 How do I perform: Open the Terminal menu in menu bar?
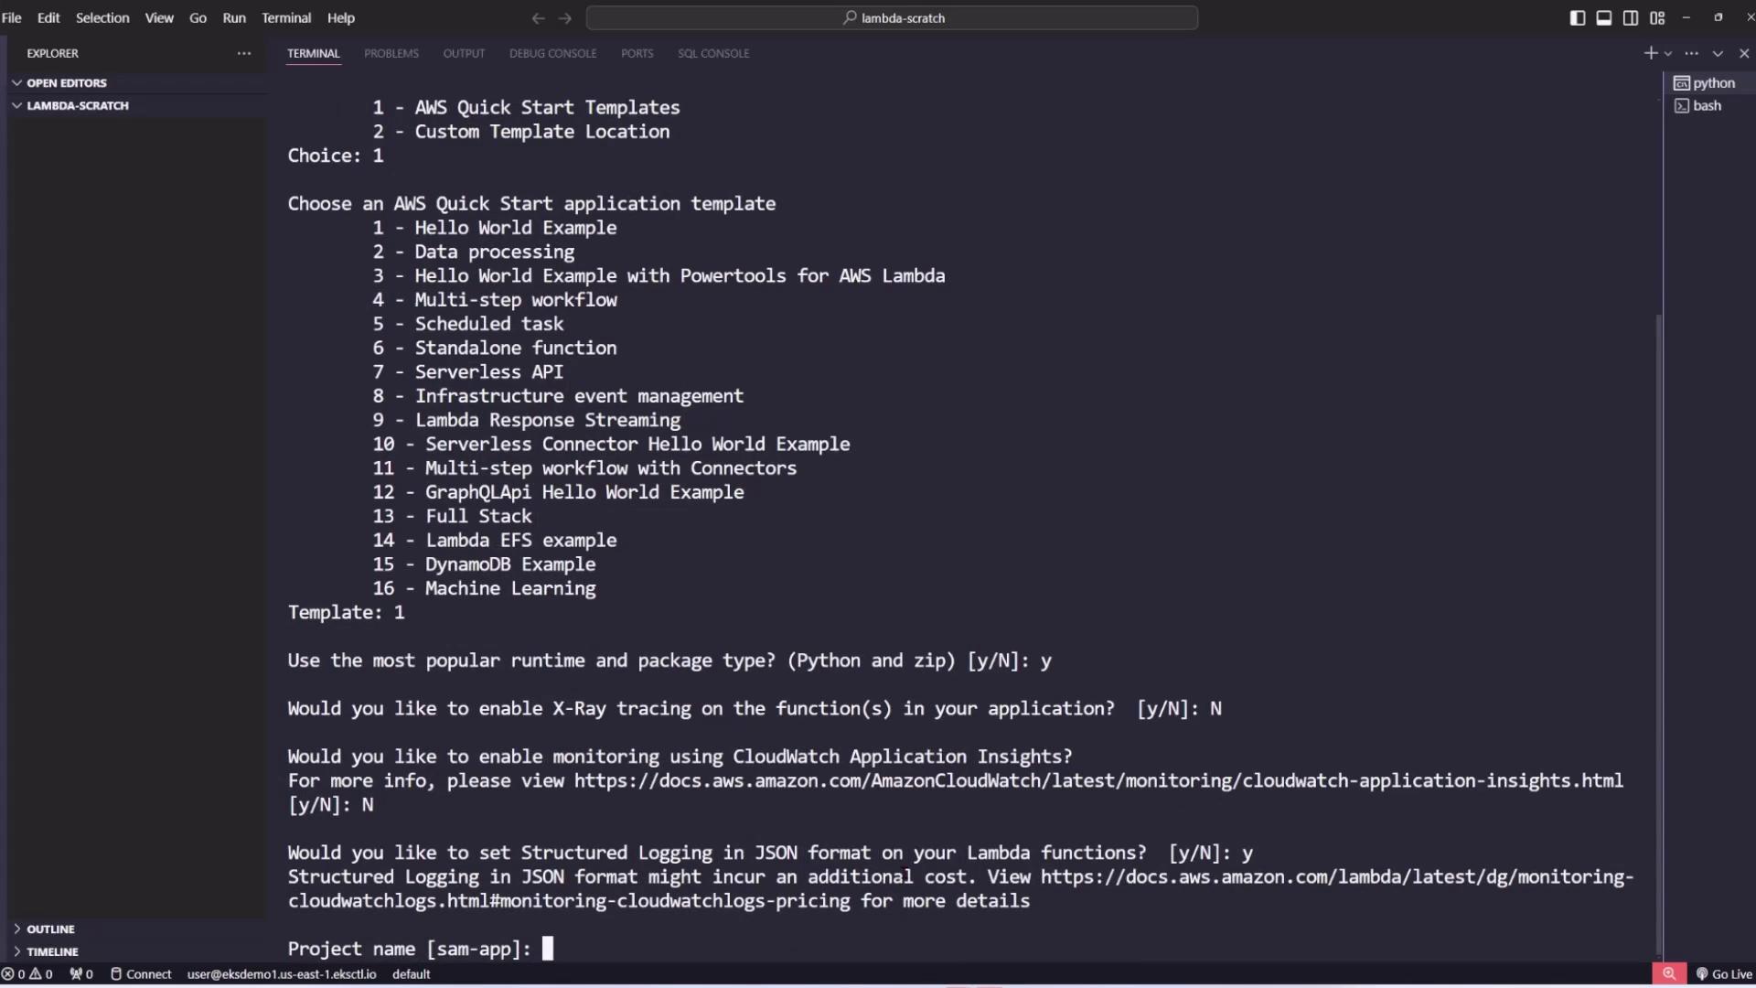click(286, 17)
